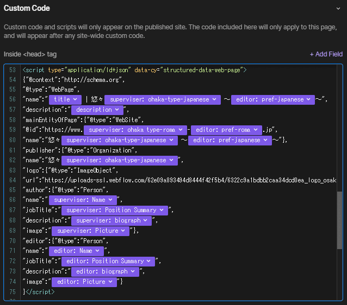Viewport: 347px width, 305px height.
Task: Click line number 53 in the gutter
Action: tap(13, 70)
